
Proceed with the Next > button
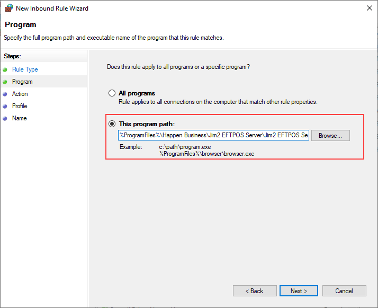pyautogui.click(x=299, y=291)
